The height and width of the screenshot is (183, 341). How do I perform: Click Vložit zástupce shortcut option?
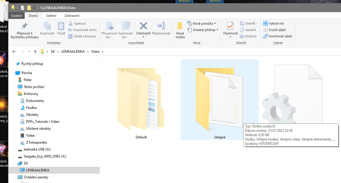82,36
